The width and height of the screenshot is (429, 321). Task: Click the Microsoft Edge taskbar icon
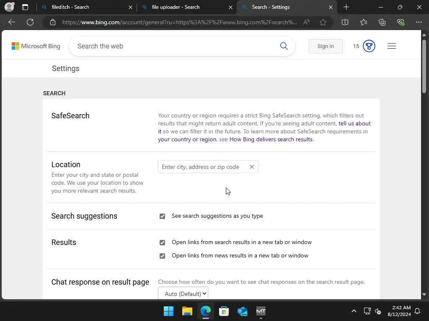point(205,311)
